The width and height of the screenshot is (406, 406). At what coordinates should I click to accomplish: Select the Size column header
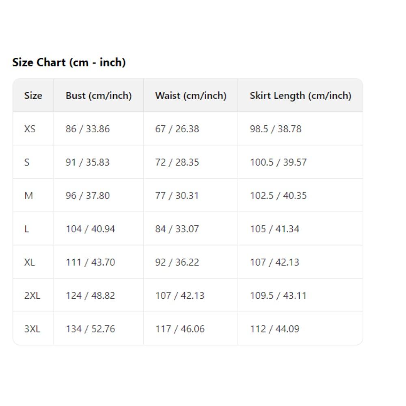tap(33, 96)
